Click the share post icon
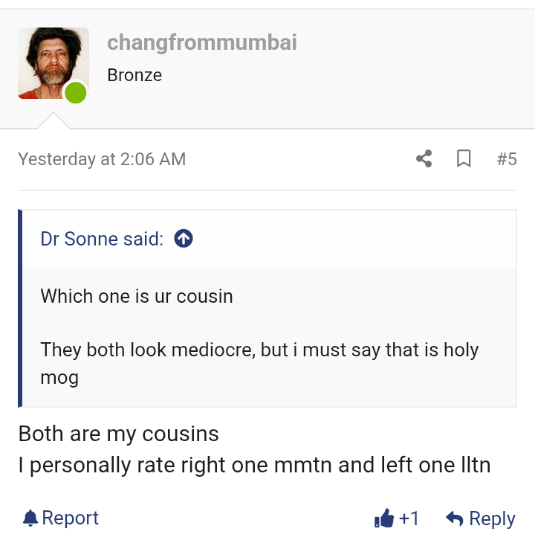The image size is (535, 549). tap(424, 158)
